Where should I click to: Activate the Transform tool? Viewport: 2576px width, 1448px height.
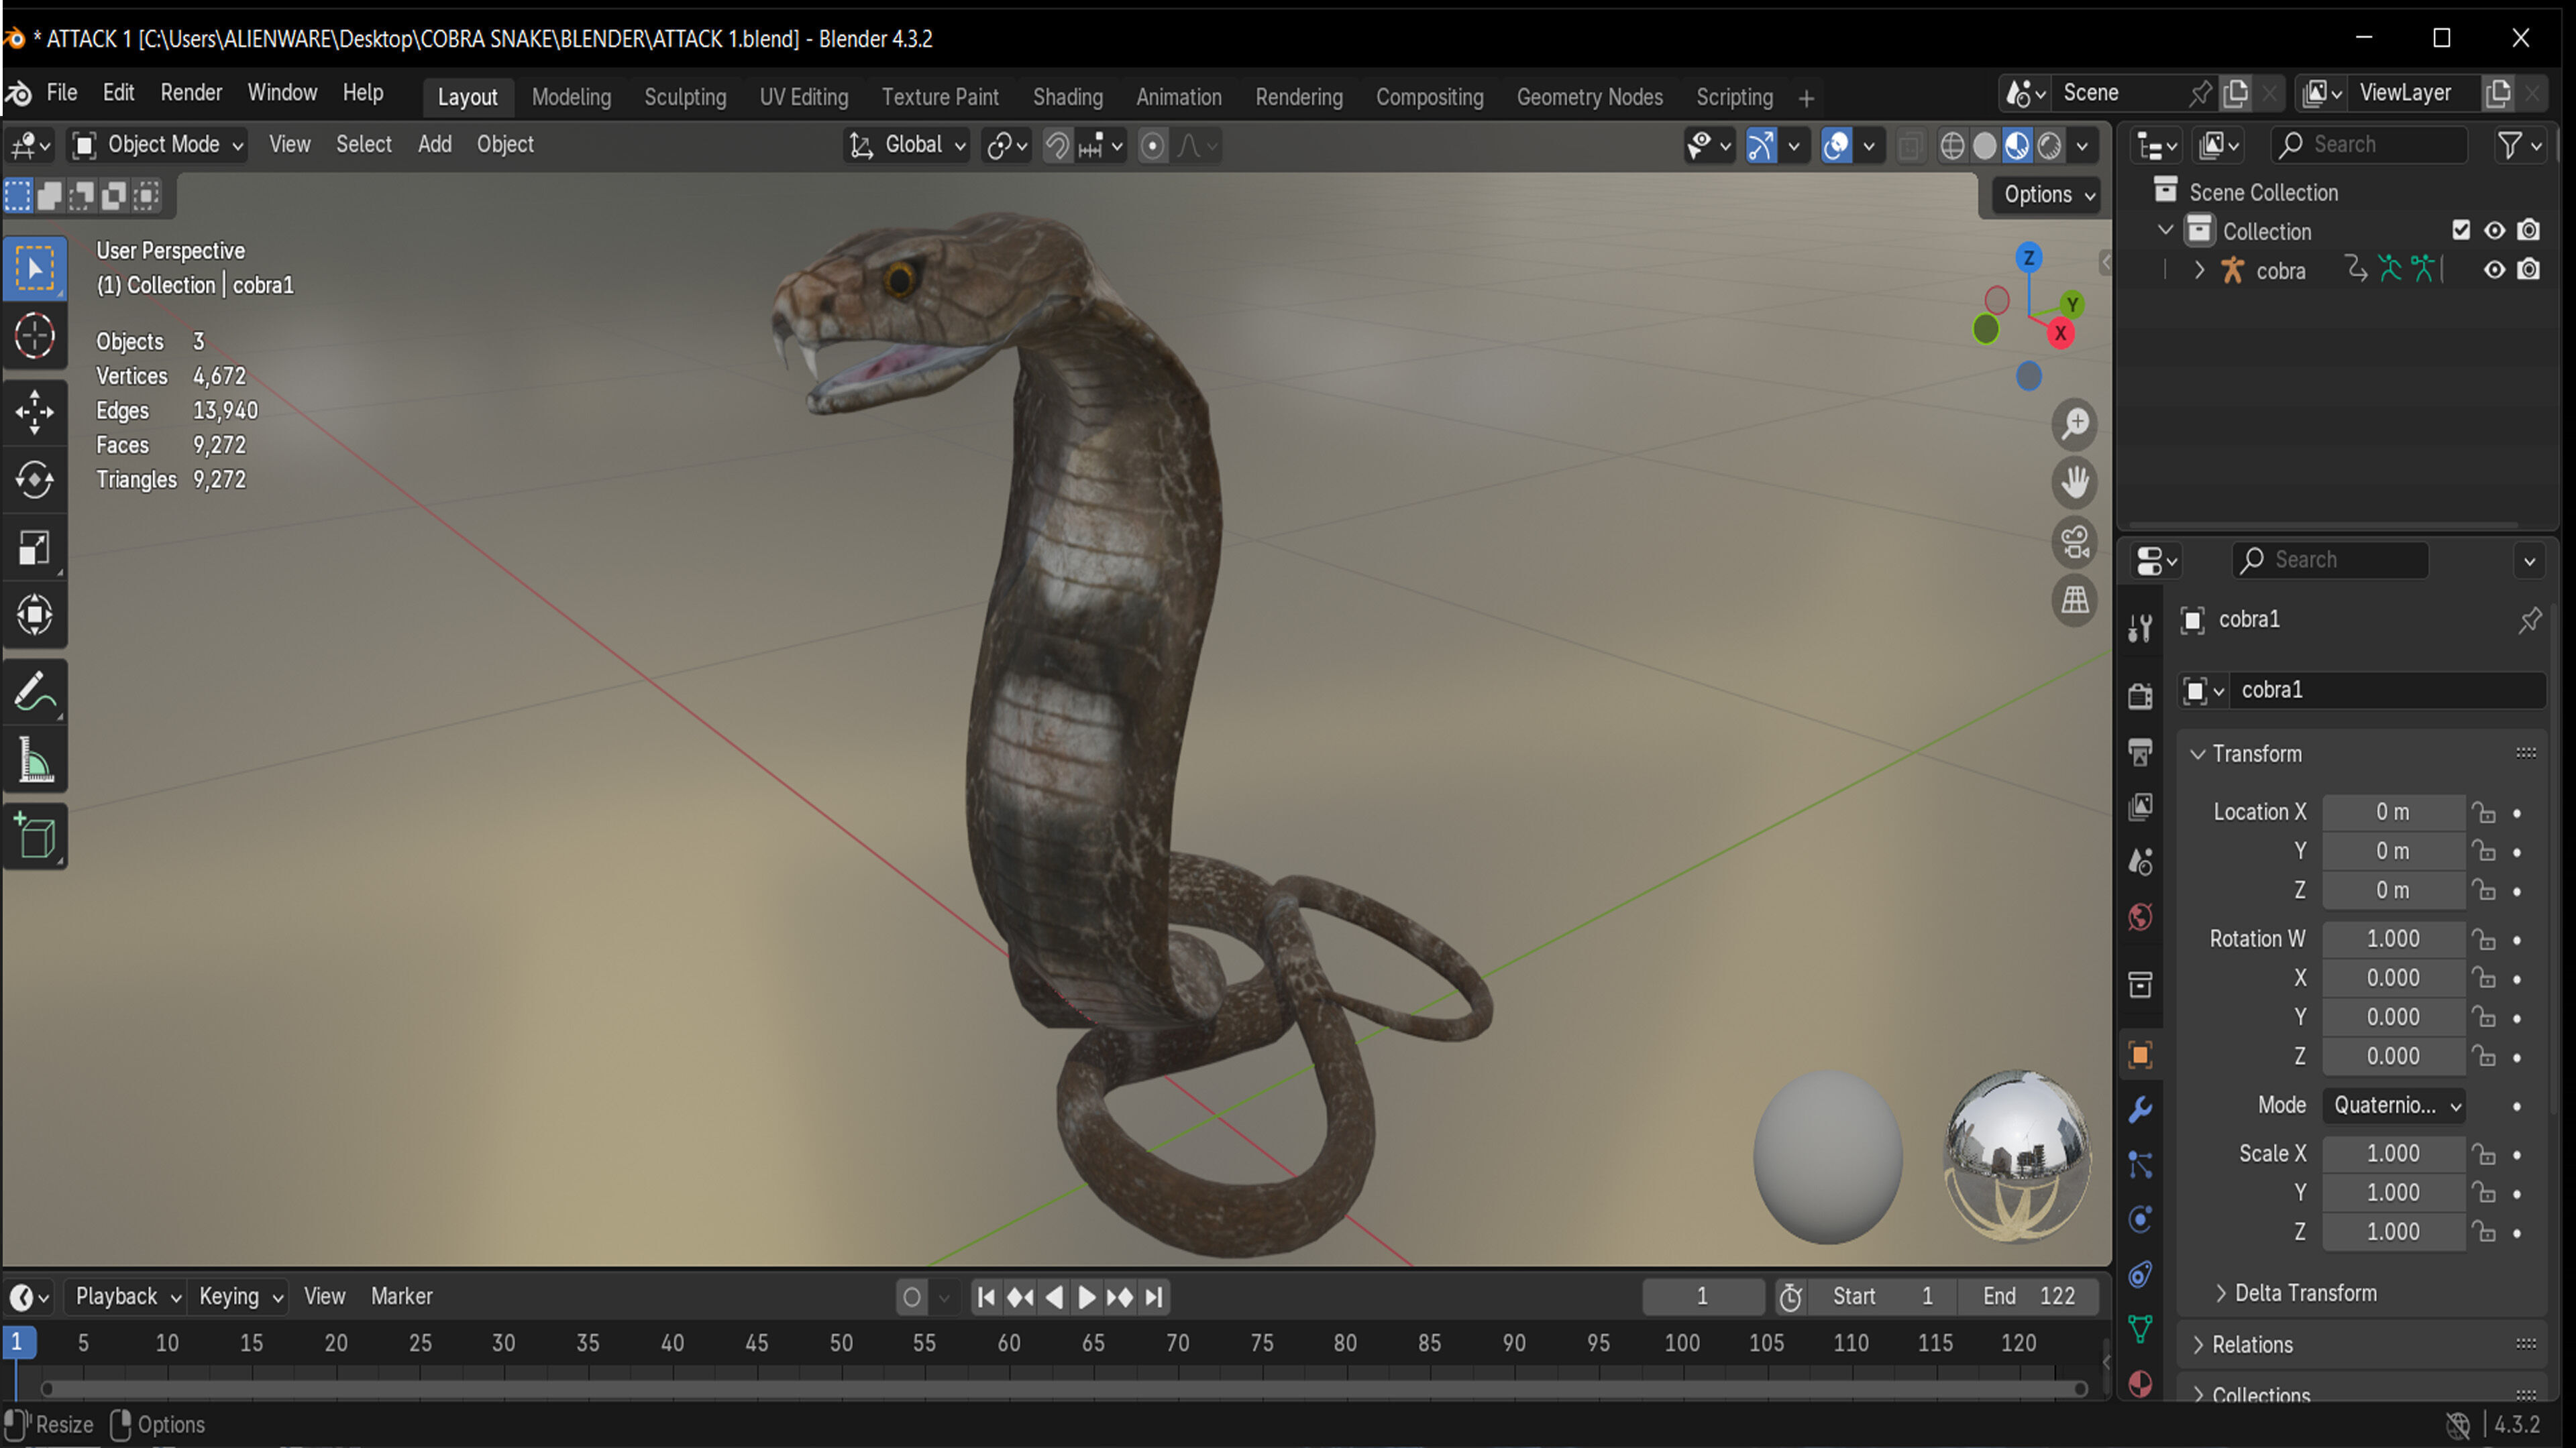(x=34, y=615)
